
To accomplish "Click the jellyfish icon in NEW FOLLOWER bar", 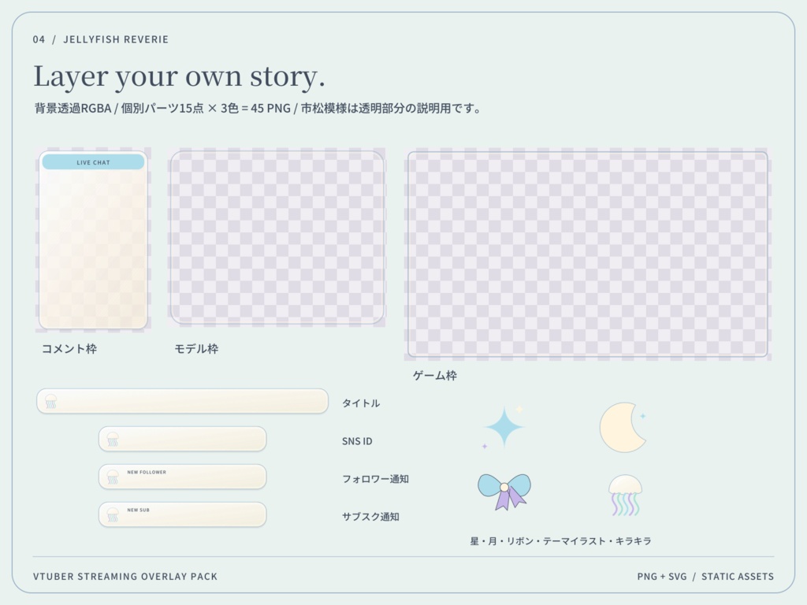I will tap(112, 477).
